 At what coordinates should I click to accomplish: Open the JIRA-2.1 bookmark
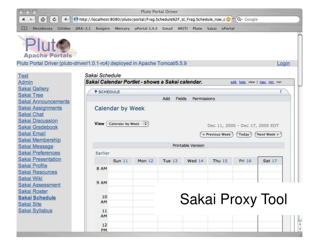83,28
